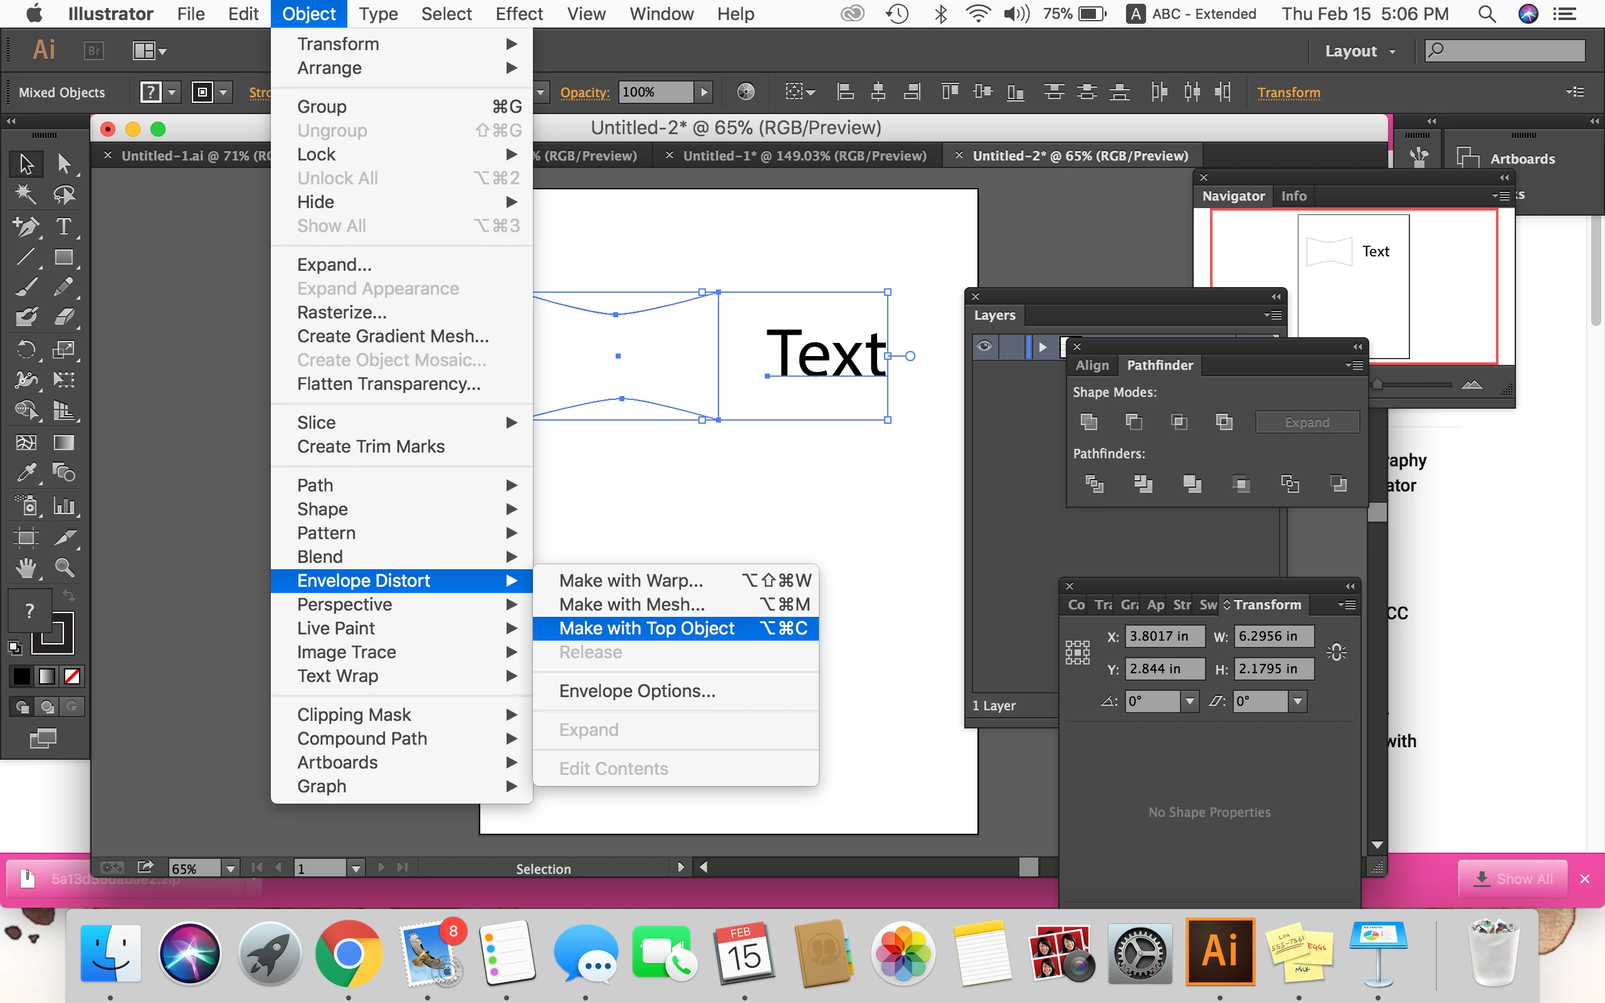Click the Rotate tool icon
This screenshot has width=1605, height=1003.
[26, 349]
